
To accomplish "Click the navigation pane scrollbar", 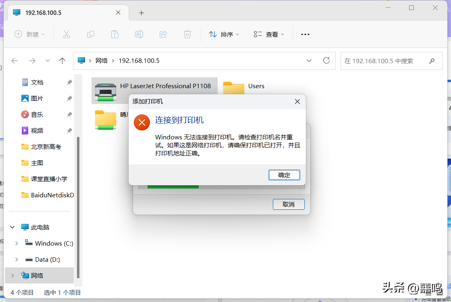I will [78, 207].
